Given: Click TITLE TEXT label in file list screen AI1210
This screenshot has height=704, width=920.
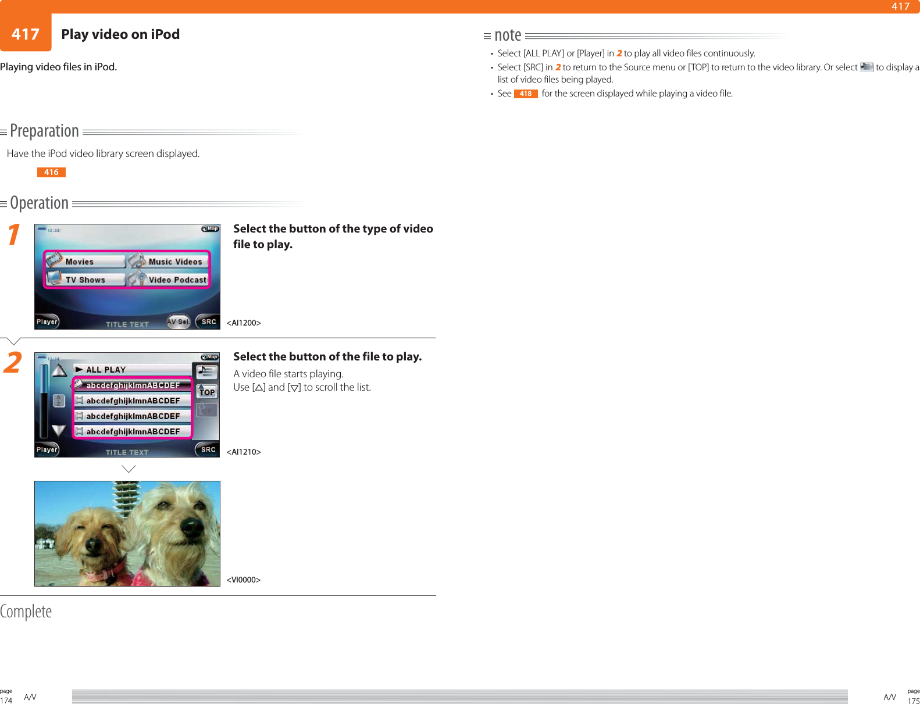Looking at the screenshot, I should (x=127, y=452).
